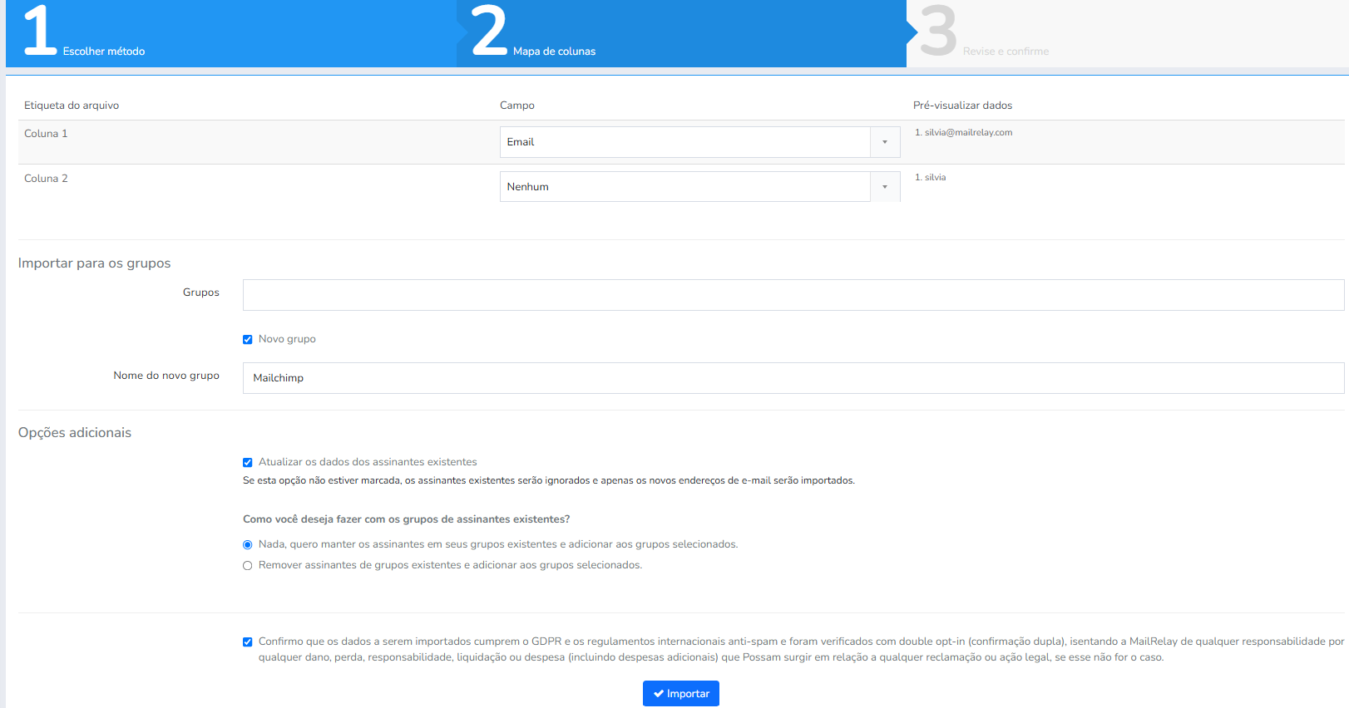The image size is (1349, 708).
Task: Click the Importar para os grupos heading
Action: 95,263
